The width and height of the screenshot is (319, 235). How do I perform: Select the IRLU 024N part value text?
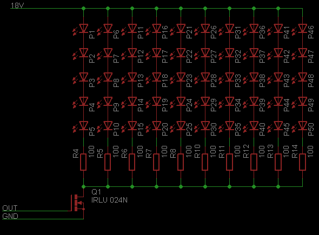point(109,200)
